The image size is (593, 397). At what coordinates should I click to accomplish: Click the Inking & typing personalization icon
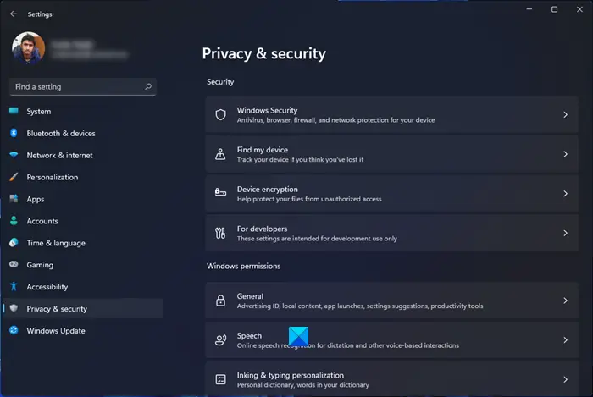pos(220,379)
